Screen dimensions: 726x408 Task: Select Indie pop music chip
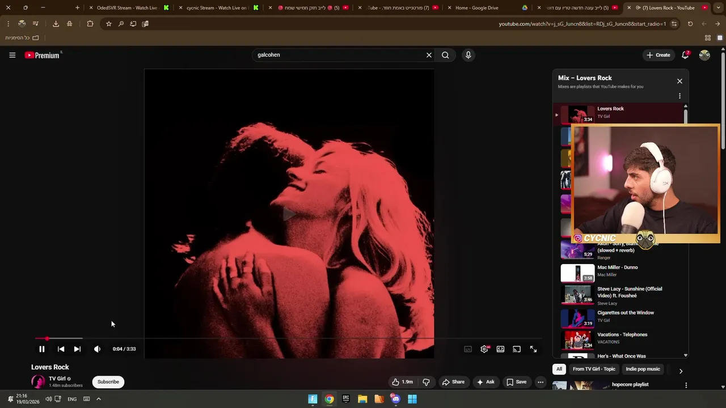(643, 369)
